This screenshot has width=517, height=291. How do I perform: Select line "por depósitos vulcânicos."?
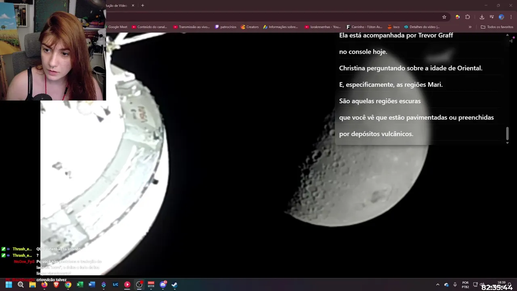[376, 134]
